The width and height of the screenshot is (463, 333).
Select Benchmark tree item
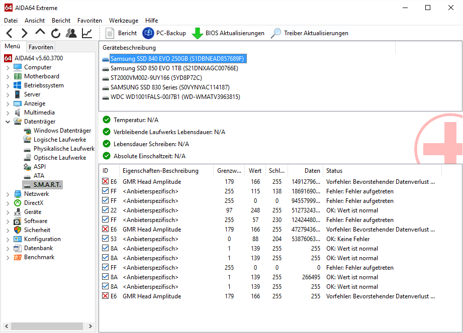[x=39, y=257]
